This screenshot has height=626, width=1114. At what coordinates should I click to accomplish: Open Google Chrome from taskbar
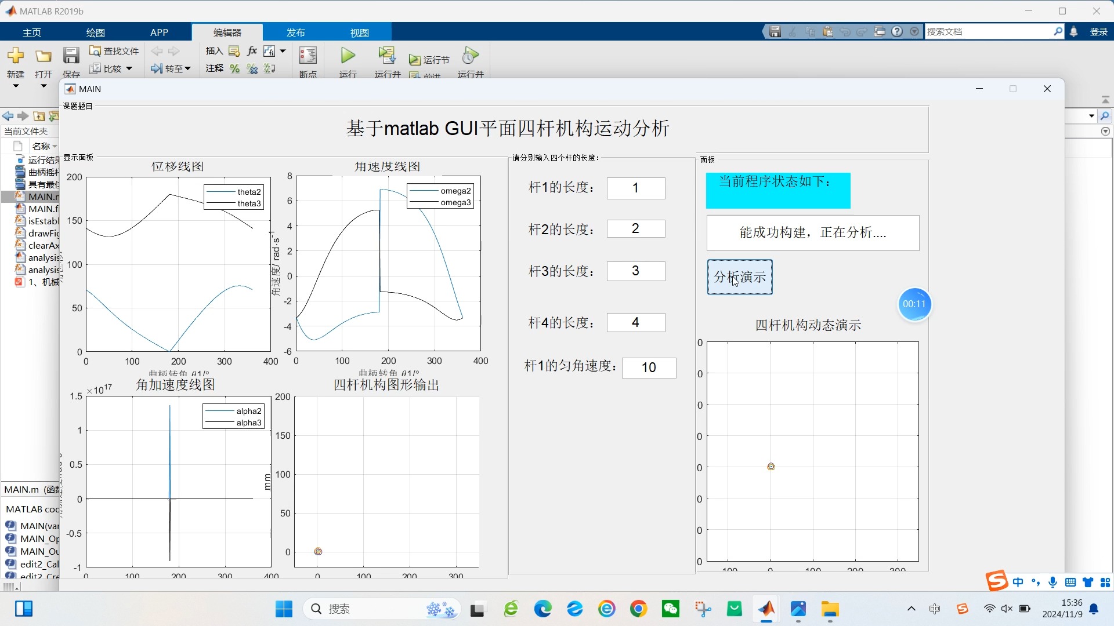coord(639,609)
